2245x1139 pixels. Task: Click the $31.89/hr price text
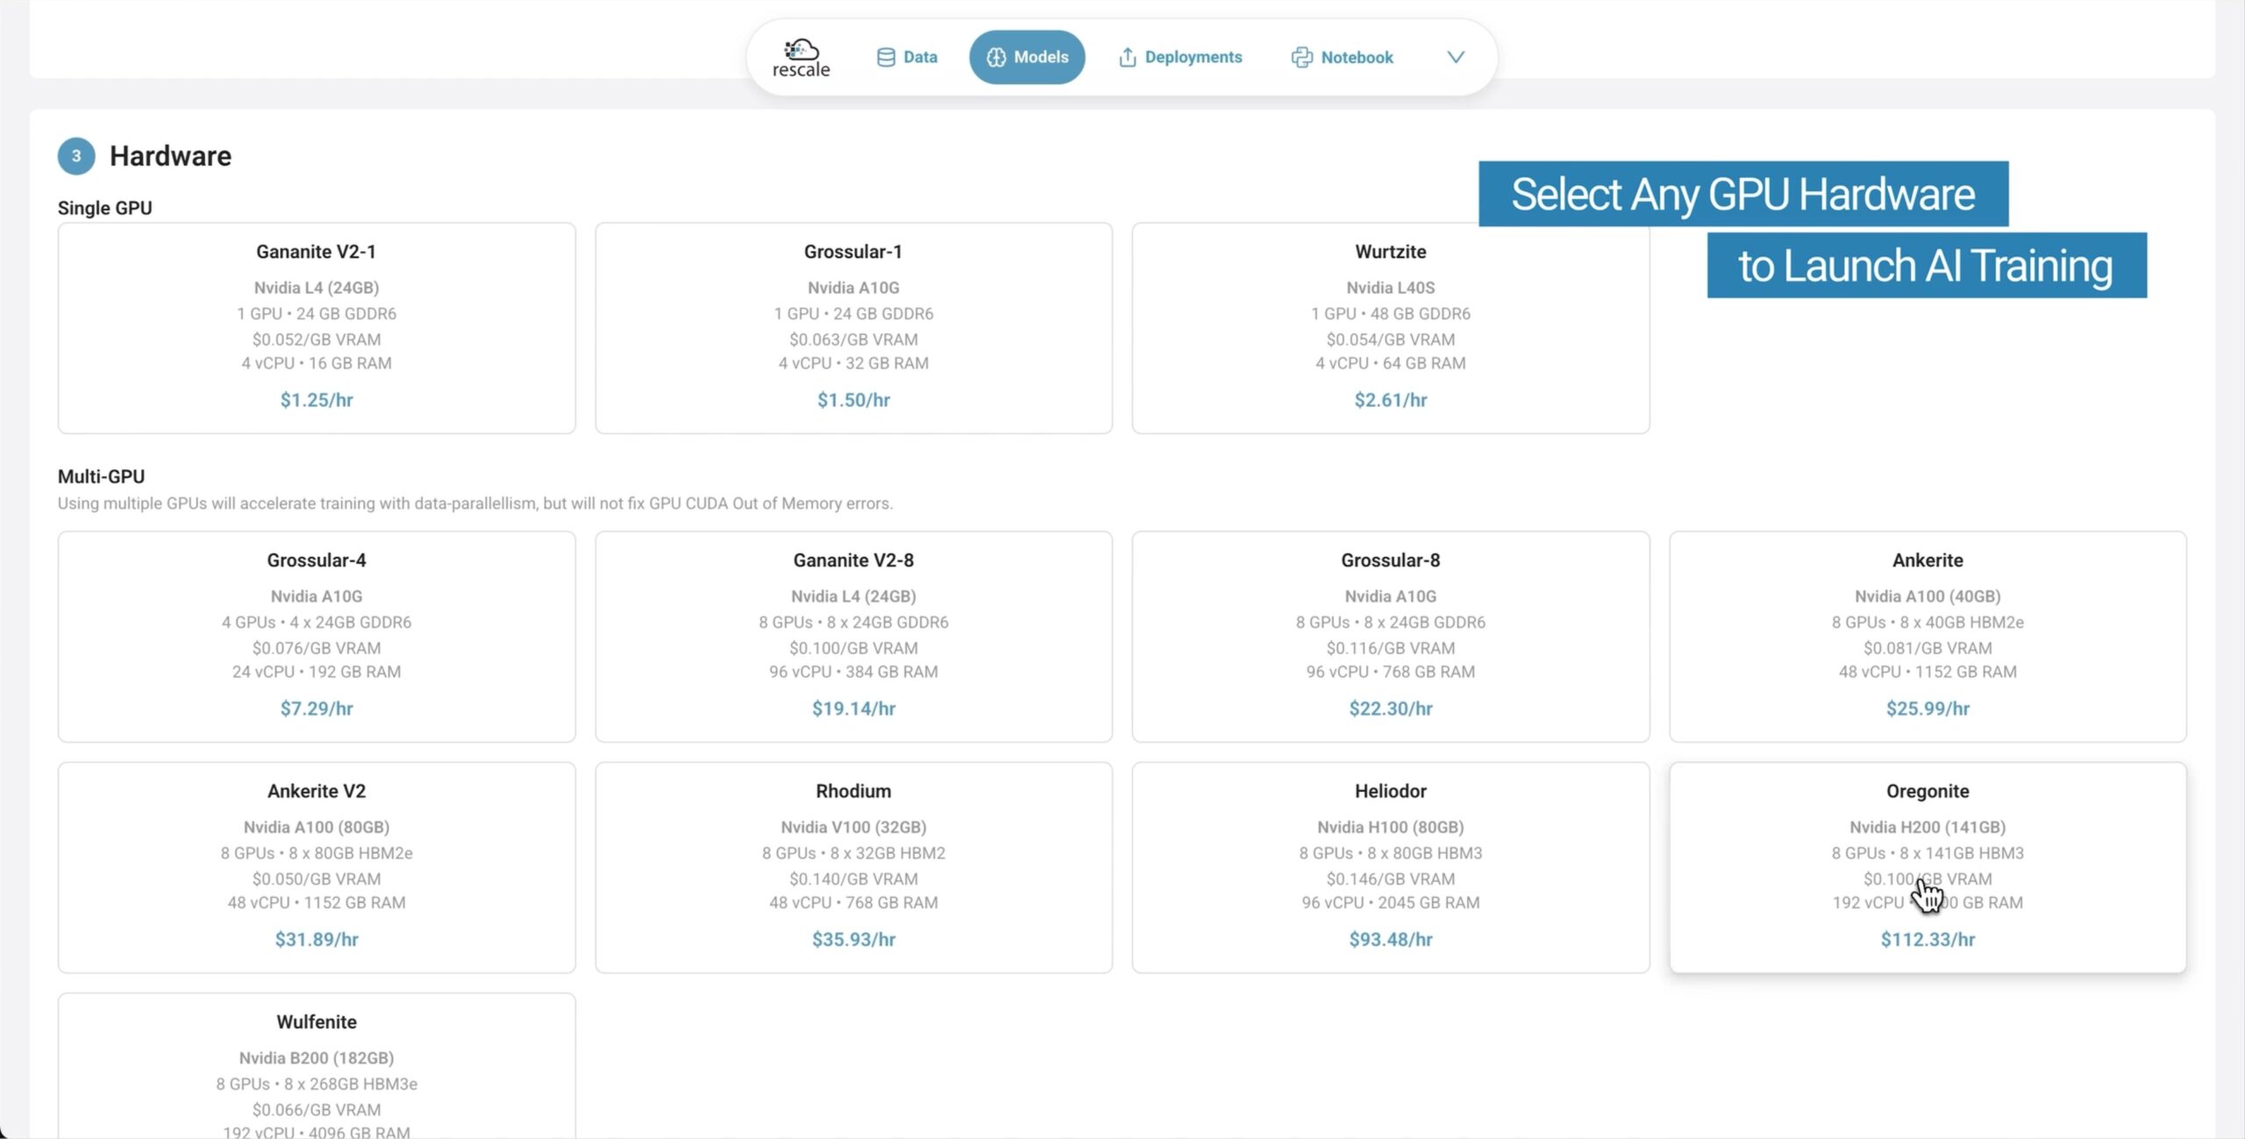point(317,939)
